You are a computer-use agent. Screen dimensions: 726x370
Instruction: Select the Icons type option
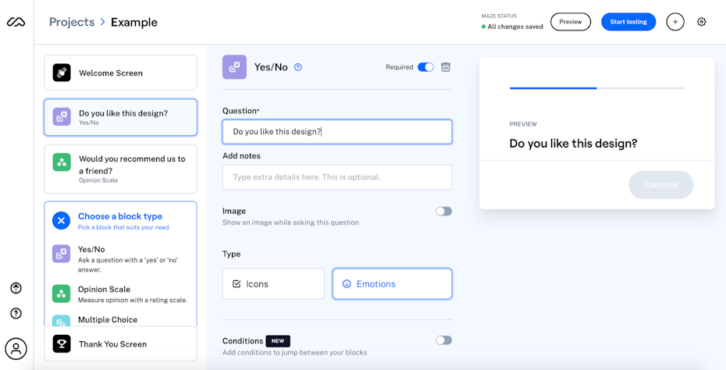click(273, 284)
